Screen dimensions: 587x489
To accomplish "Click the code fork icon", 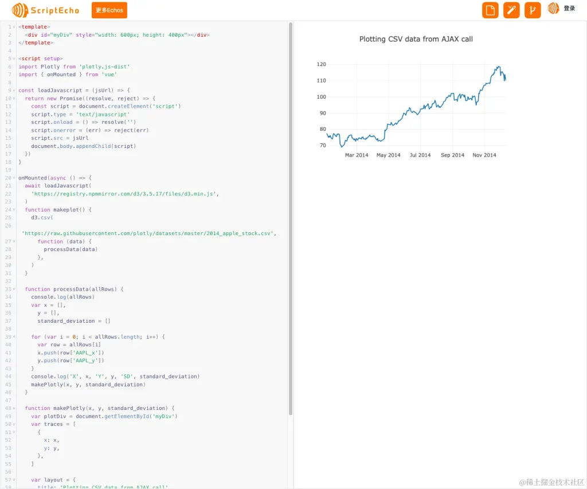I will [532, 10].
